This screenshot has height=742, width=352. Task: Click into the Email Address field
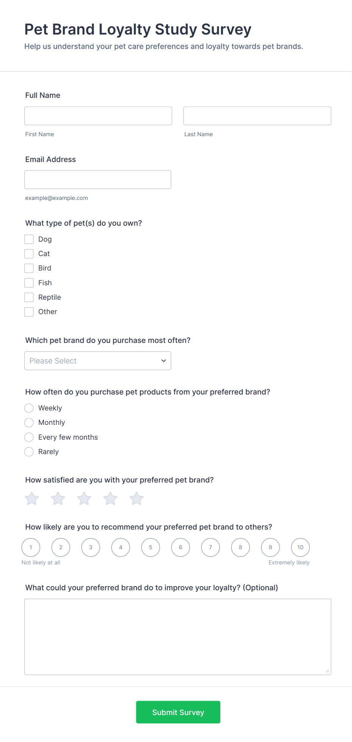coord(98,179)
